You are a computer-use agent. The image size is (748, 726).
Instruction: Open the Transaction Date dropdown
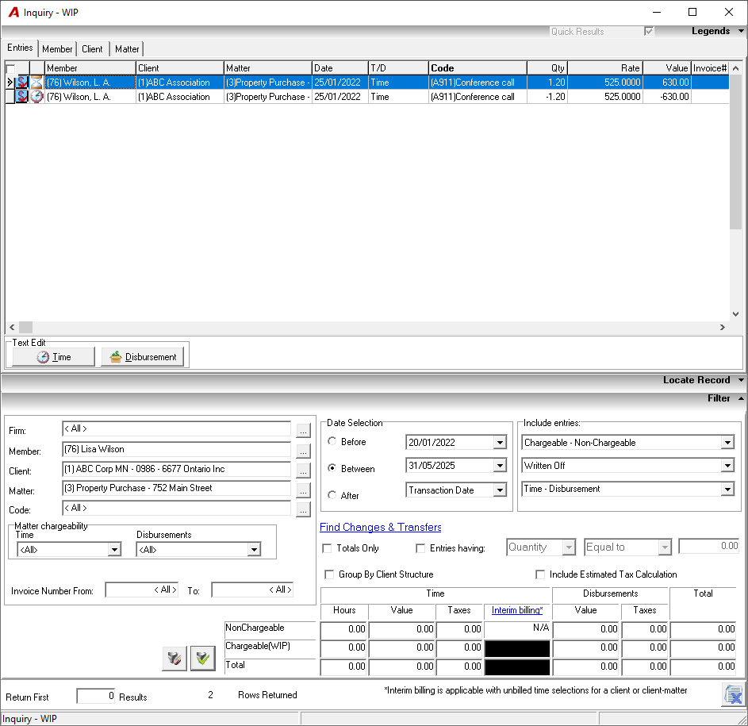(x=500, y=490)
